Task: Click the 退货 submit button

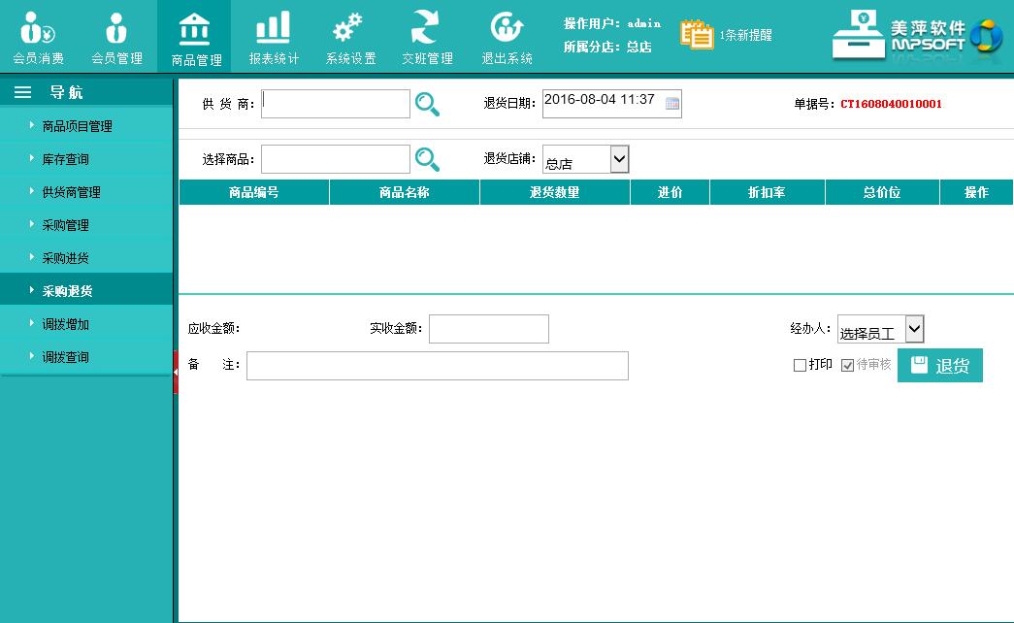Action: 939,366
